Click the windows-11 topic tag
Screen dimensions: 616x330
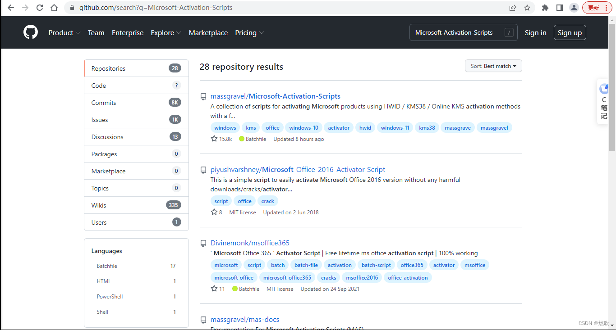(x=395, y=128)
